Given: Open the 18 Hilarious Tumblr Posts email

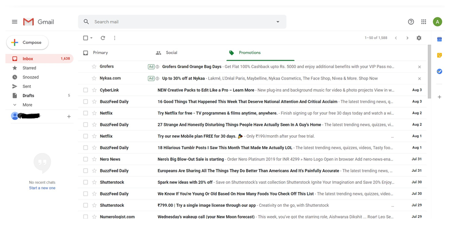Looking at the screenshot, I should (x=252, y=148).
